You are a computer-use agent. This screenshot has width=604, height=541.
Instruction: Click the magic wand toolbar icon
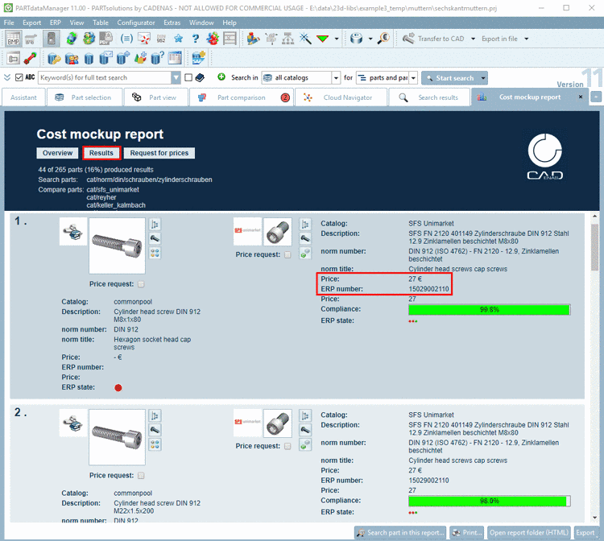(305, 39)
